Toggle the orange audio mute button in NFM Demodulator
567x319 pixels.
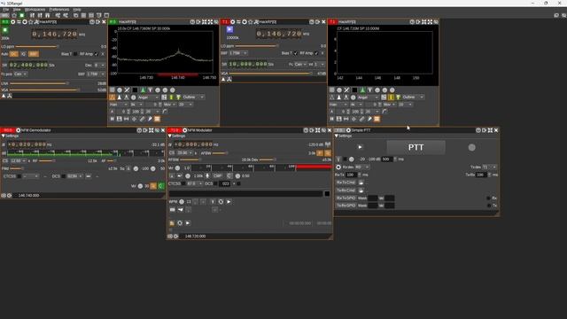[x=153, y=186]
